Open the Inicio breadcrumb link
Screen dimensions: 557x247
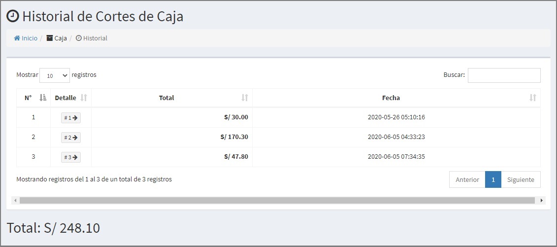pyautogui.click(x=30, y=38)
